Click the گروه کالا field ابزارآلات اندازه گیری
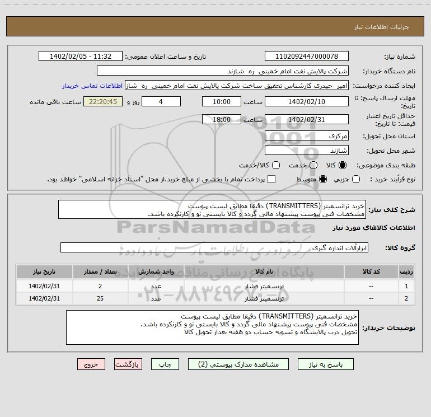The width and height of the screenshot is (431, 417). [214, 247]
